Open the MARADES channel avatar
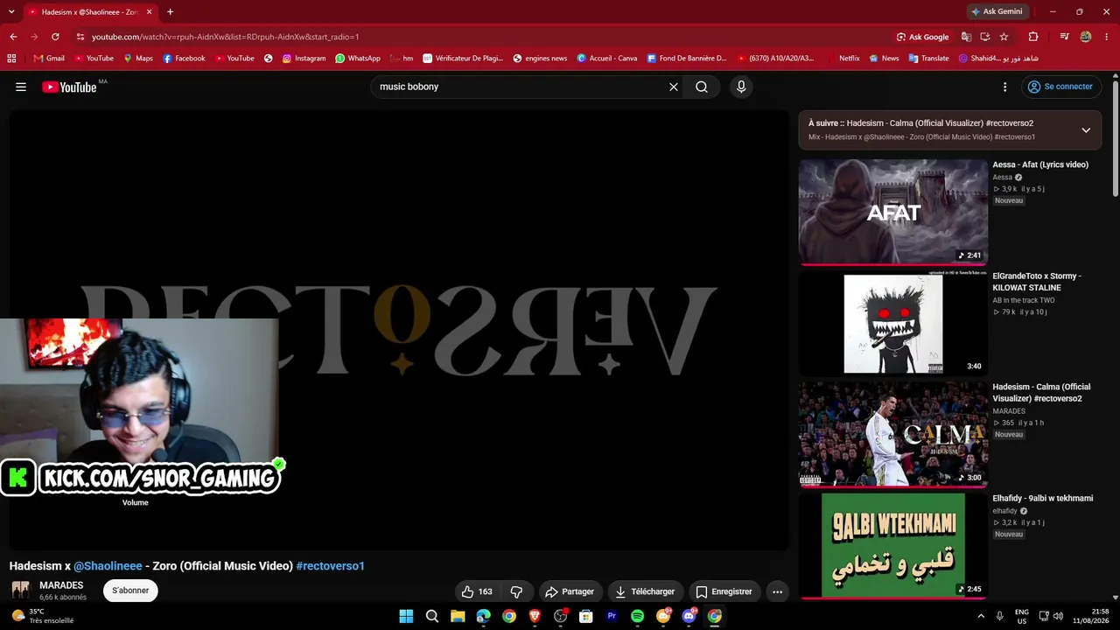This screenshot has height=630, width=1120. coord(21,591)
